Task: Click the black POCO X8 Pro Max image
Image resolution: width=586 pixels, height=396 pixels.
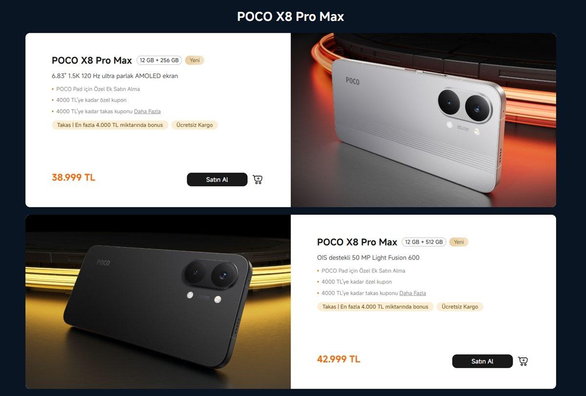Action: 158,302
